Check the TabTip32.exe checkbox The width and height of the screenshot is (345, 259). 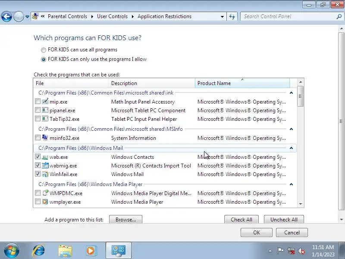click(38, 119)
